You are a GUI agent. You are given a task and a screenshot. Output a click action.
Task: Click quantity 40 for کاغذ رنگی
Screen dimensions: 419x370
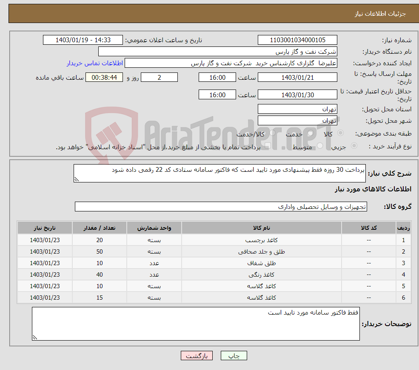[x=100, y=275]
